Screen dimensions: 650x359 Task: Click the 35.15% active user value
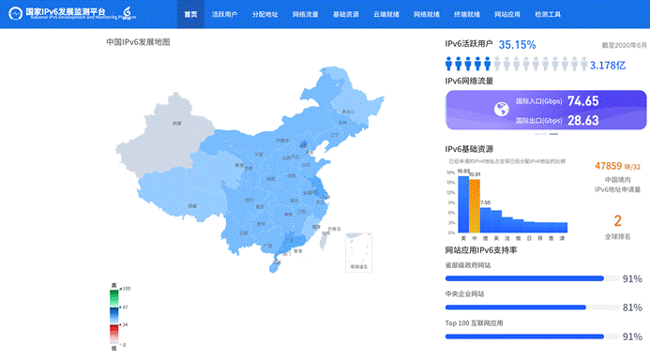coord(517,45)
